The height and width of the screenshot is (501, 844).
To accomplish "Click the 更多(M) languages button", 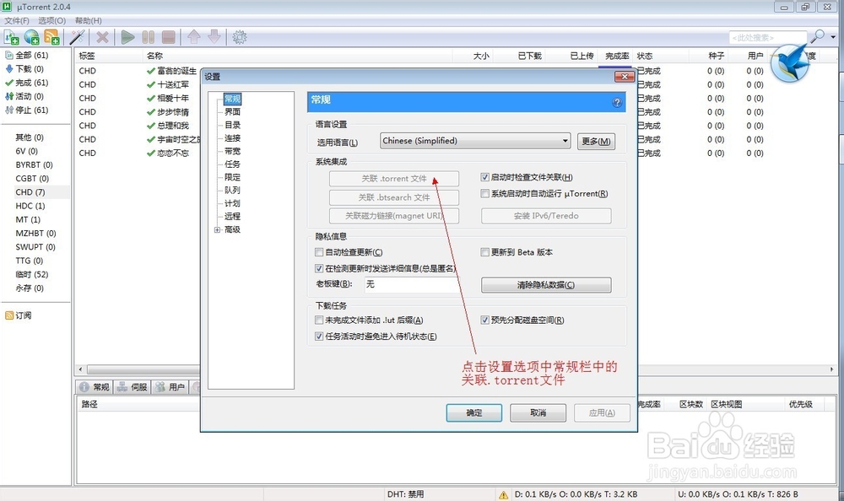I will [x=596, y=142].
